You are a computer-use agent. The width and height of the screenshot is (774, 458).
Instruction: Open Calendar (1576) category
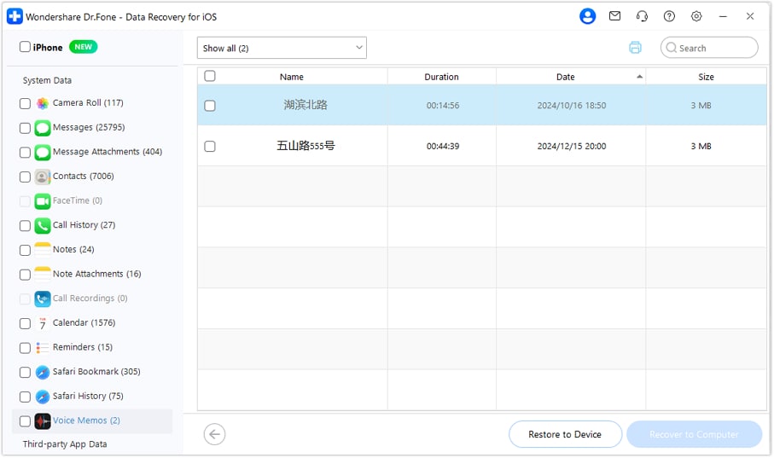pos(84,322)
